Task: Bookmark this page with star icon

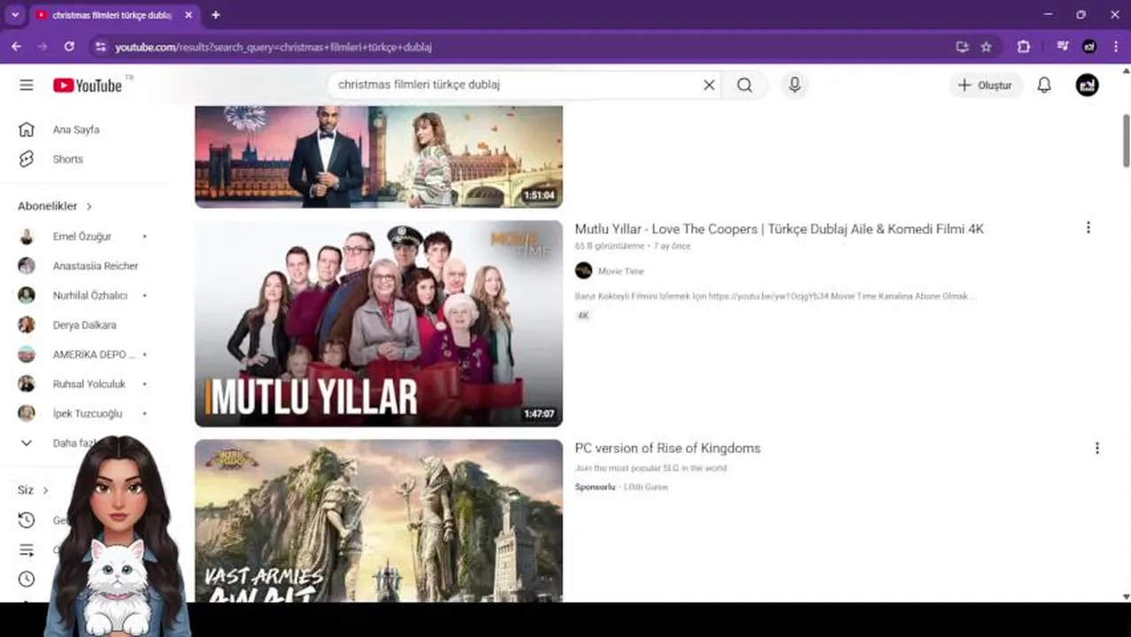Action: point(986,47)
